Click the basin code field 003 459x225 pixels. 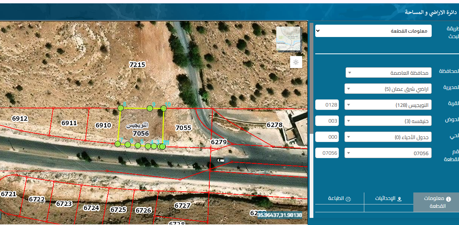pos(327,121)
